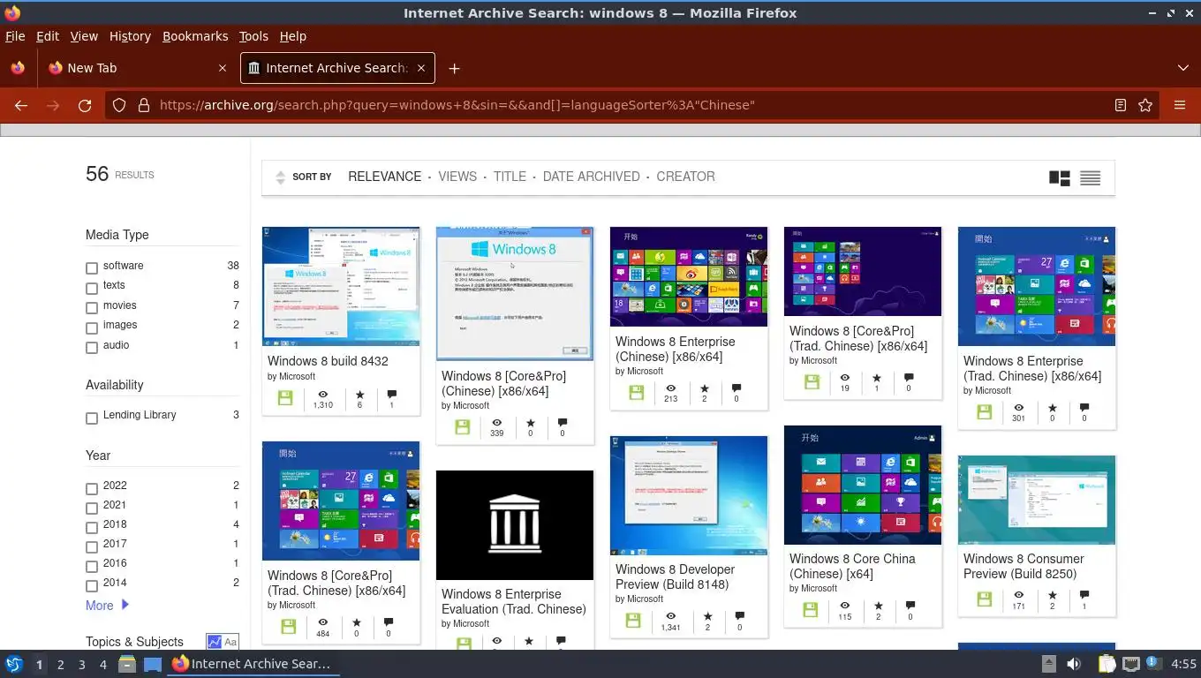Switch to virtual desktop 3

[82, 664]
